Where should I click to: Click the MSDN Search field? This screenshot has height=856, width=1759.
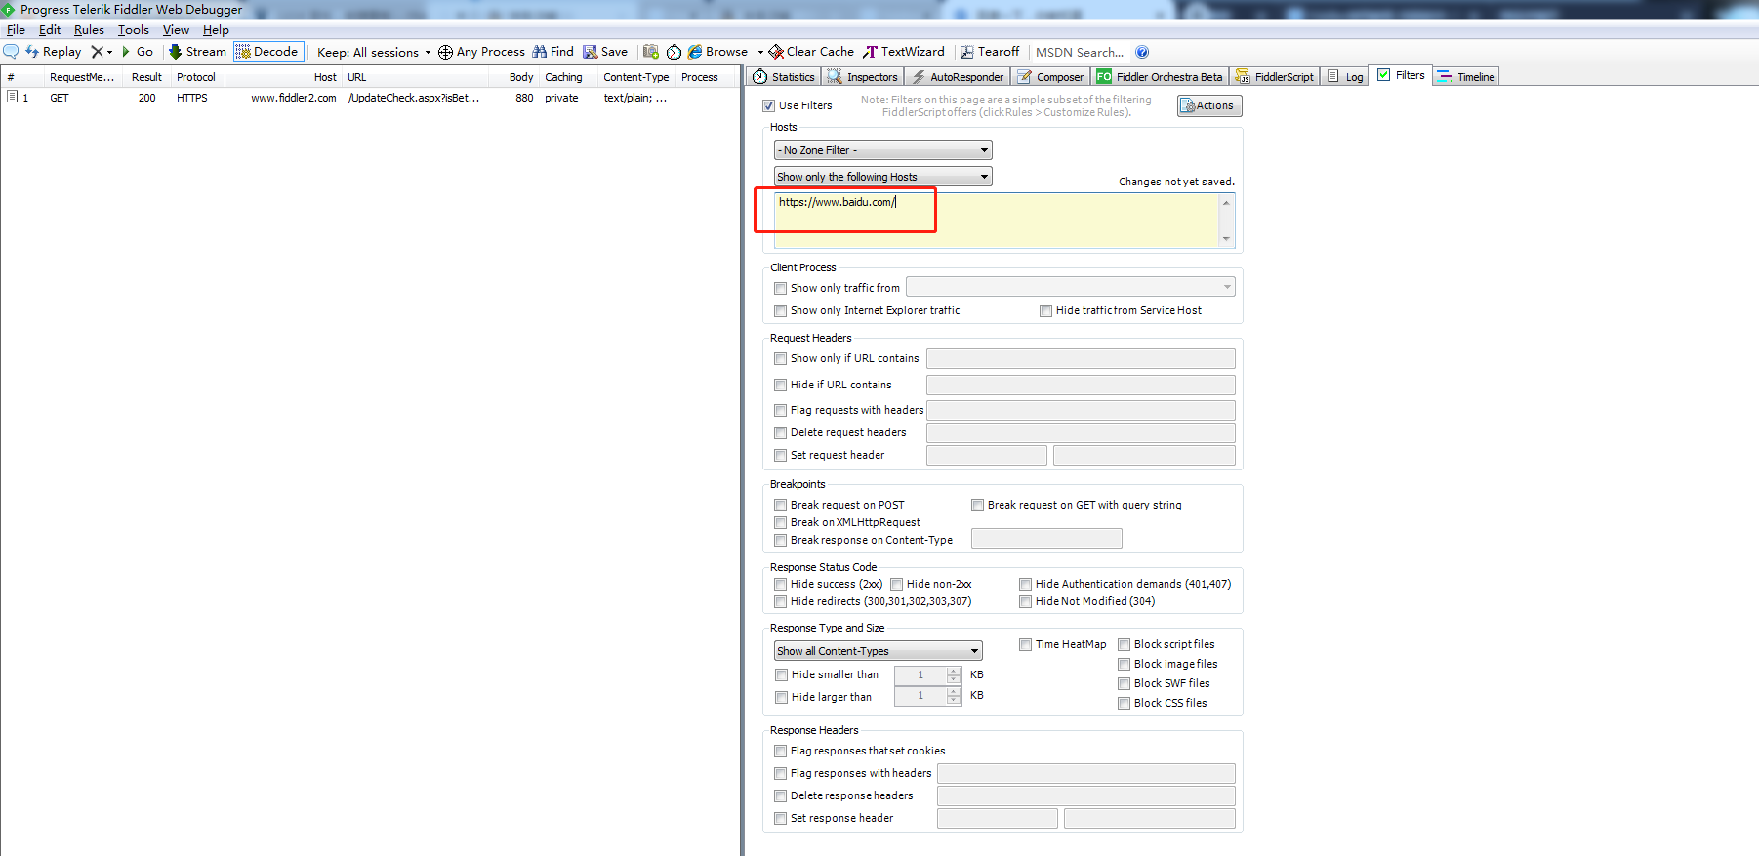(1079, 52)
